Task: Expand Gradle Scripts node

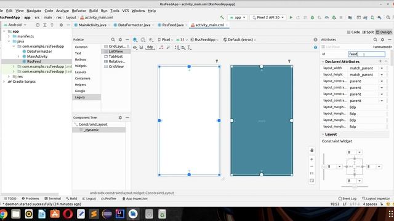Action: 4,82
